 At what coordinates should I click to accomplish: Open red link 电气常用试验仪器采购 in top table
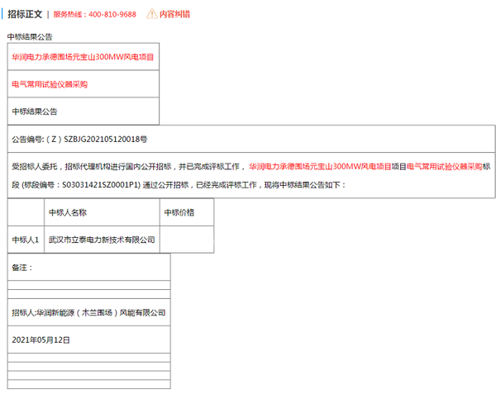[50, 84]
